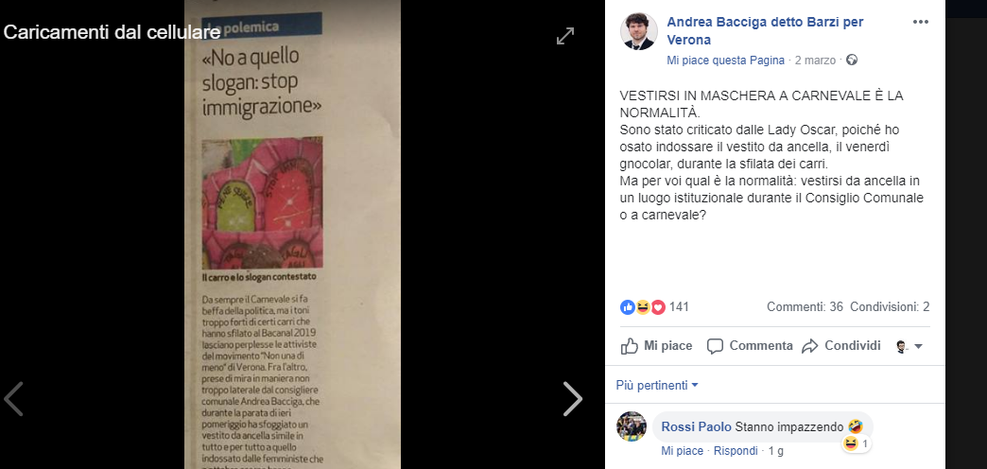The width and height of the screenshot is (987, 469).
Task: Click Rispondi under Rossi Paolo's comment
Action: [x=736, y=451]
